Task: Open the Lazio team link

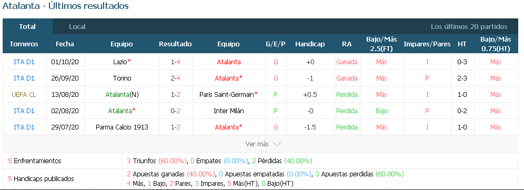Action: (x=120, y=62)
